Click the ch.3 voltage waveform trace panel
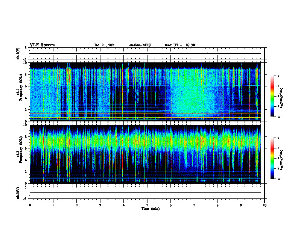 (x=147, y=193)
